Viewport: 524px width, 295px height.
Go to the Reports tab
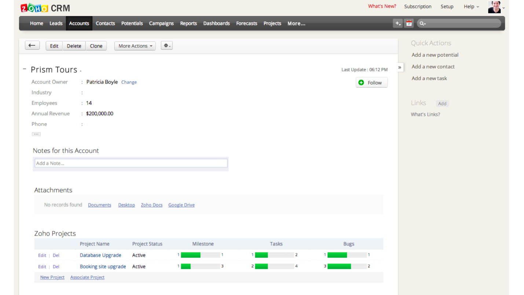[x=188, y=23]
